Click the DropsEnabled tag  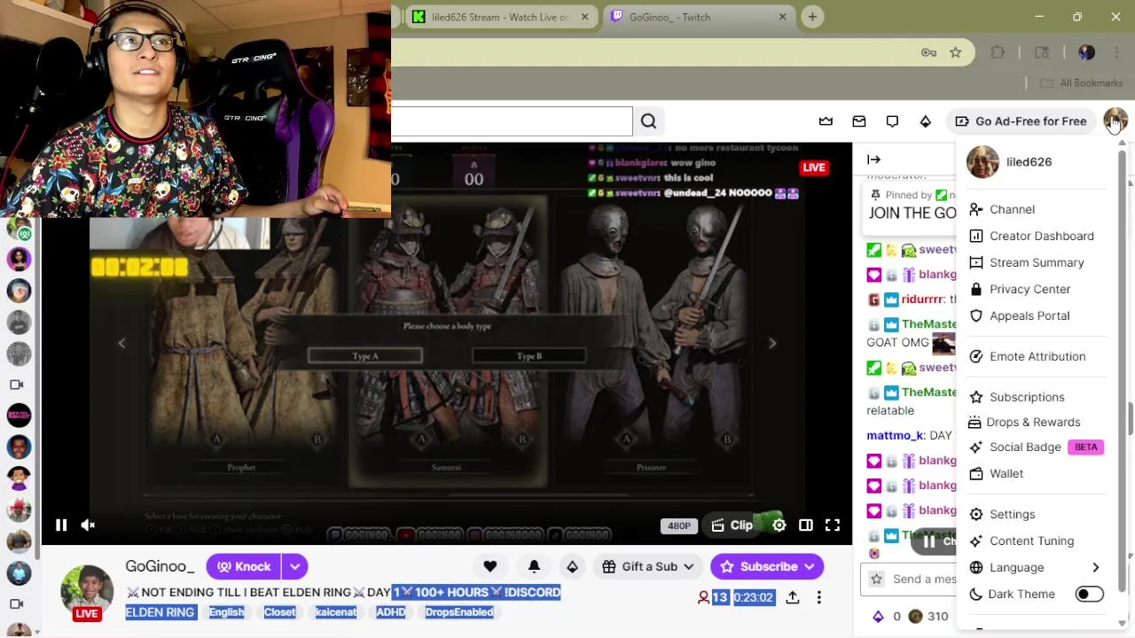pos(459,612)
